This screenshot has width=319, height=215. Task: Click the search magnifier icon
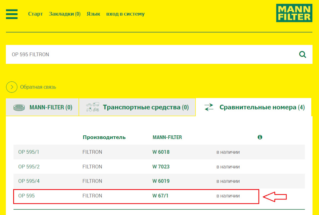[302, 54]
